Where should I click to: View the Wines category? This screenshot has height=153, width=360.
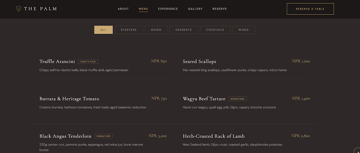[243, 30]
